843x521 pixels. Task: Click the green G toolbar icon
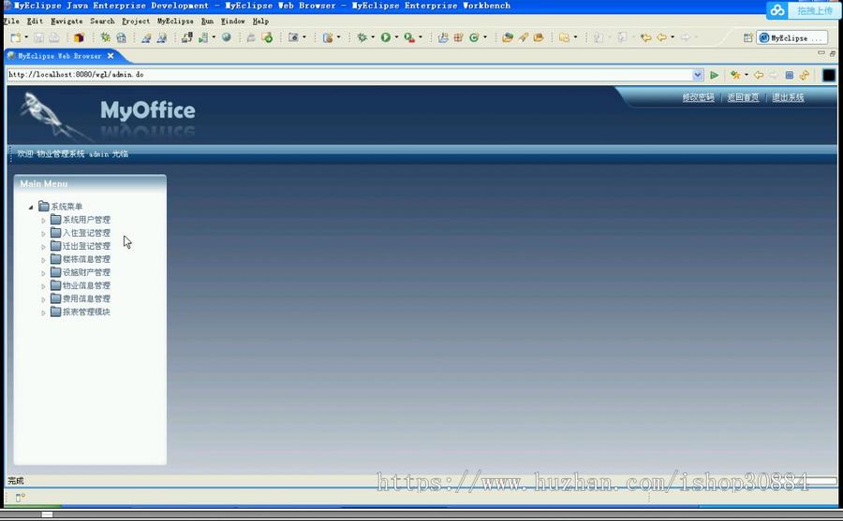pos(474,37)
